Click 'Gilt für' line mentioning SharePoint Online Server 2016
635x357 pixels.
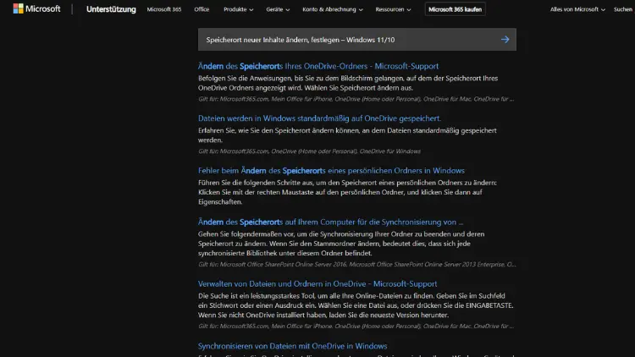356,264
